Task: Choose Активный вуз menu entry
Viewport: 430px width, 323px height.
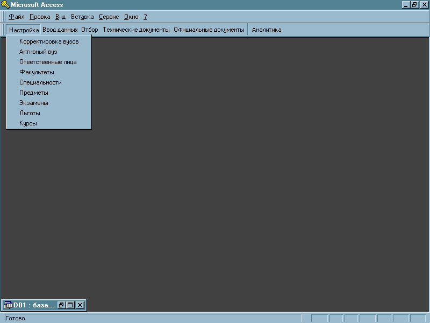Action: coord(49,52)
